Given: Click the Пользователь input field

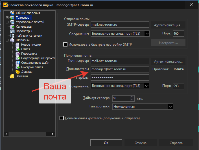Looking at the screenshot, I should coord(120,69).
